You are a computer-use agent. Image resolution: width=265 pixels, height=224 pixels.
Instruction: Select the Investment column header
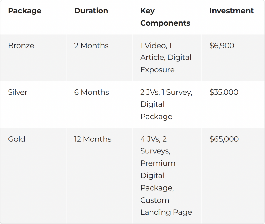(231, 11)
